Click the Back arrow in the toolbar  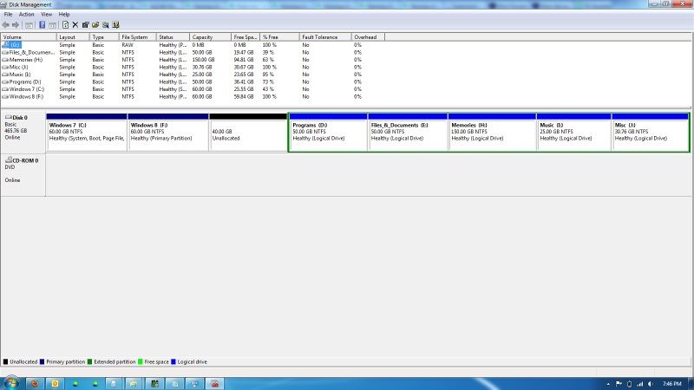click(x=6, y=25)
